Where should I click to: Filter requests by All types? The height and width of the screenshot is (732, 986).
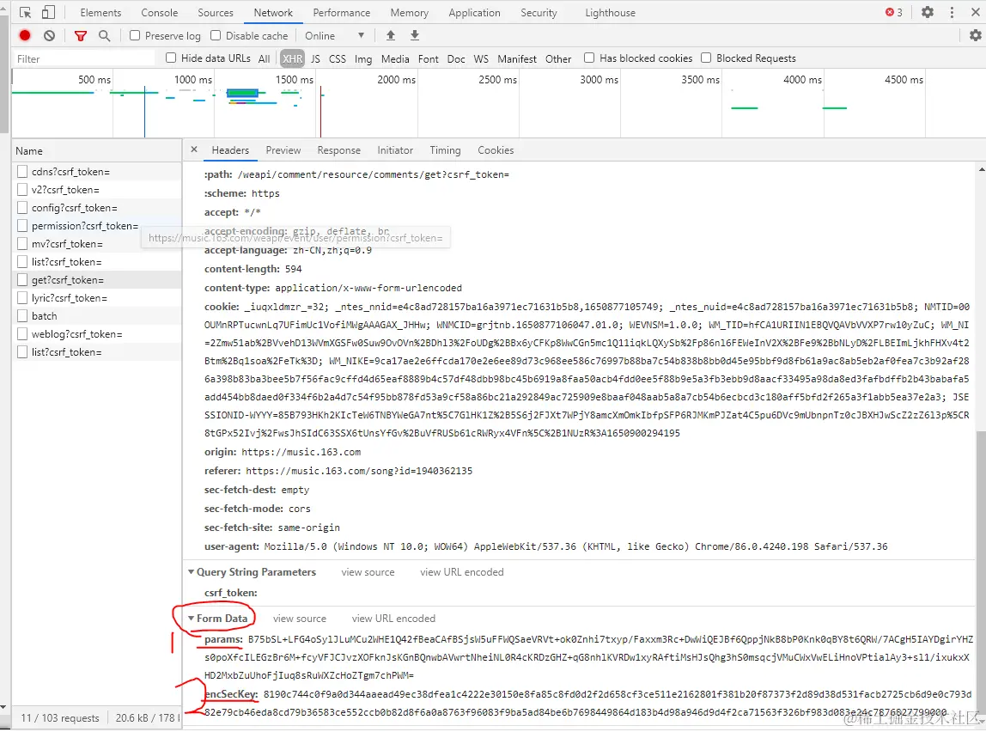coord(265,58)
